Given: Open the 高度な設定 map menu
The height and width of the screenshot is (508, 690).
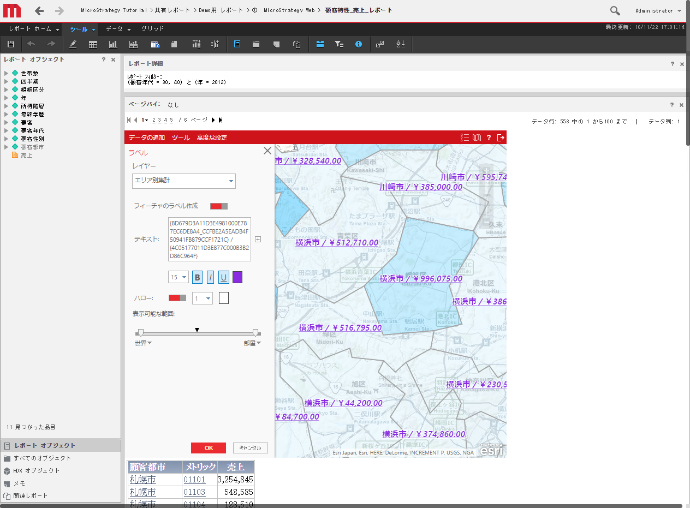Looking at the screenshot, I should (x=212, y=138).
